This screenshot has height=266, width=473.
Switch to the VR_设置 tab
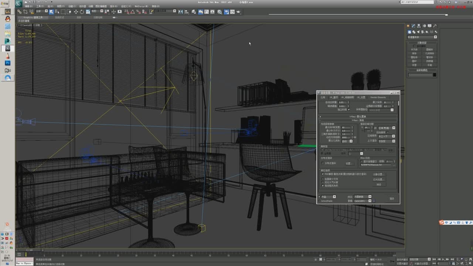click(361, 98)
